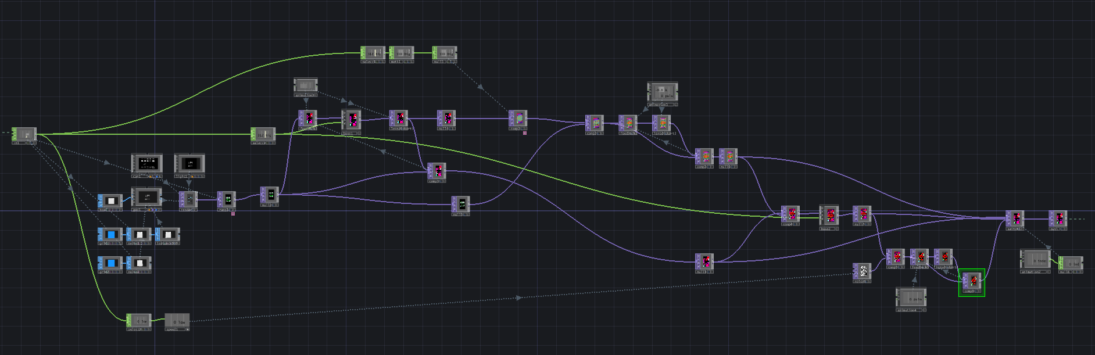Image resolution: width=1095 pixels, height=355 pixels.
Task: Click the white box SOP node
Action: point(110,201)
